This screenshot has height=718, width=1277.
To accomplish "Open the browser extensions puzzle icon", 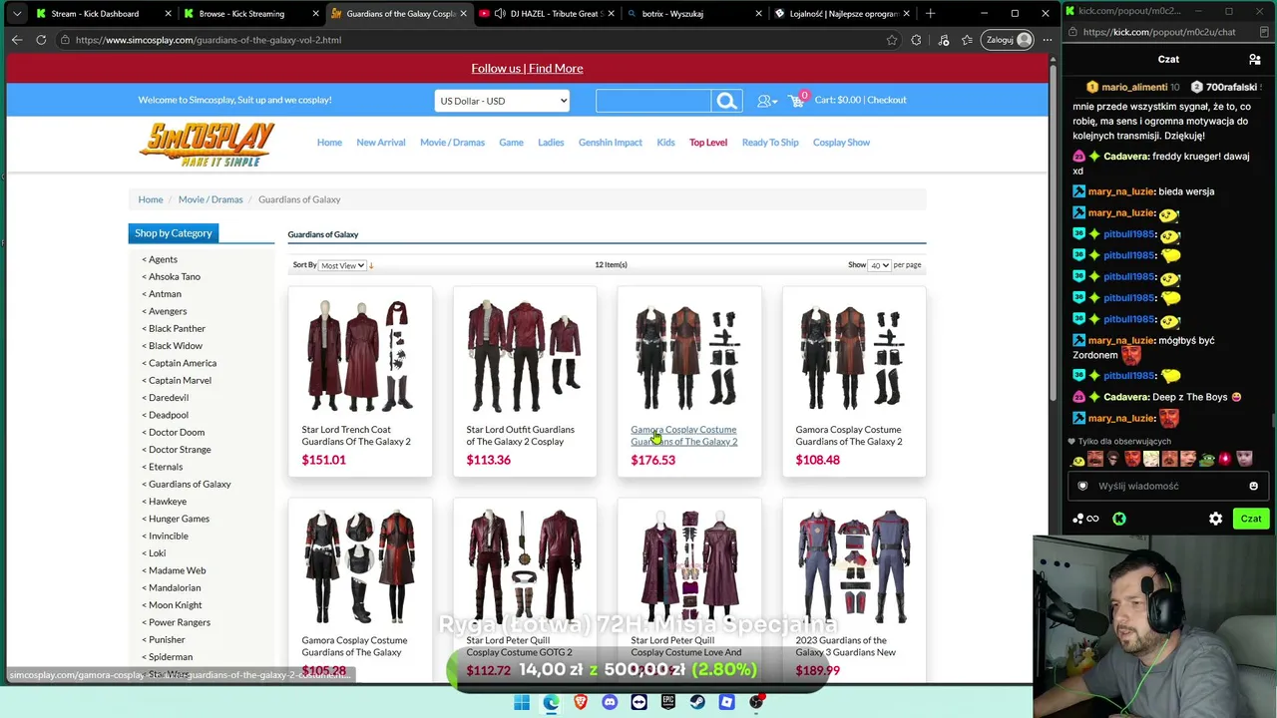I will coord(916,40).
